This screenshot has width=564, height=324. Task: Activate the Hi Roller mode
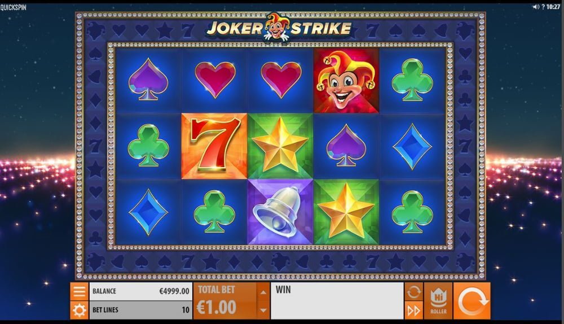click(x=438, y=301)
